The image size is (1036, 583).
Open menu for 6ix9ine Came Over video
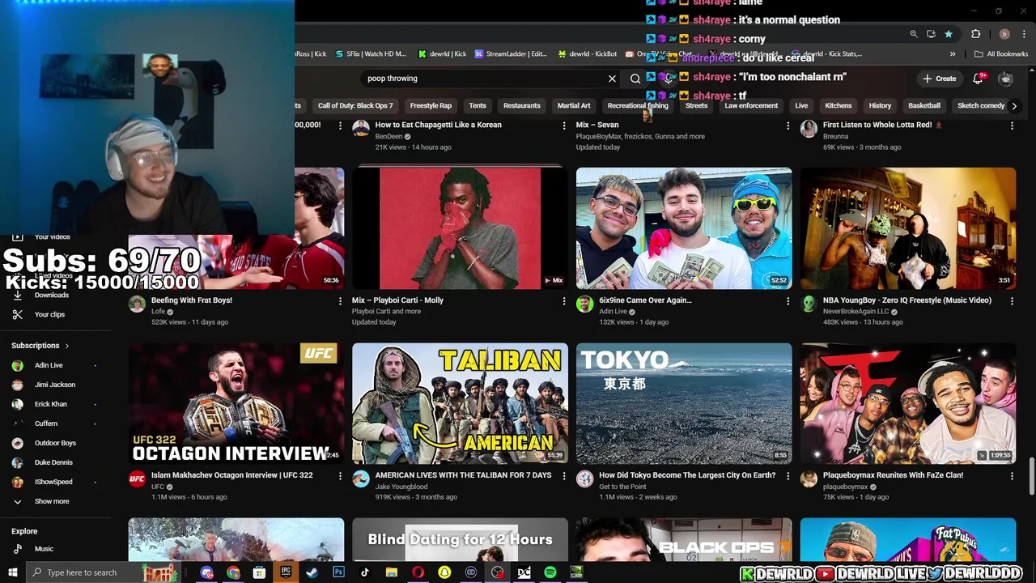click(x=788, y=300)
